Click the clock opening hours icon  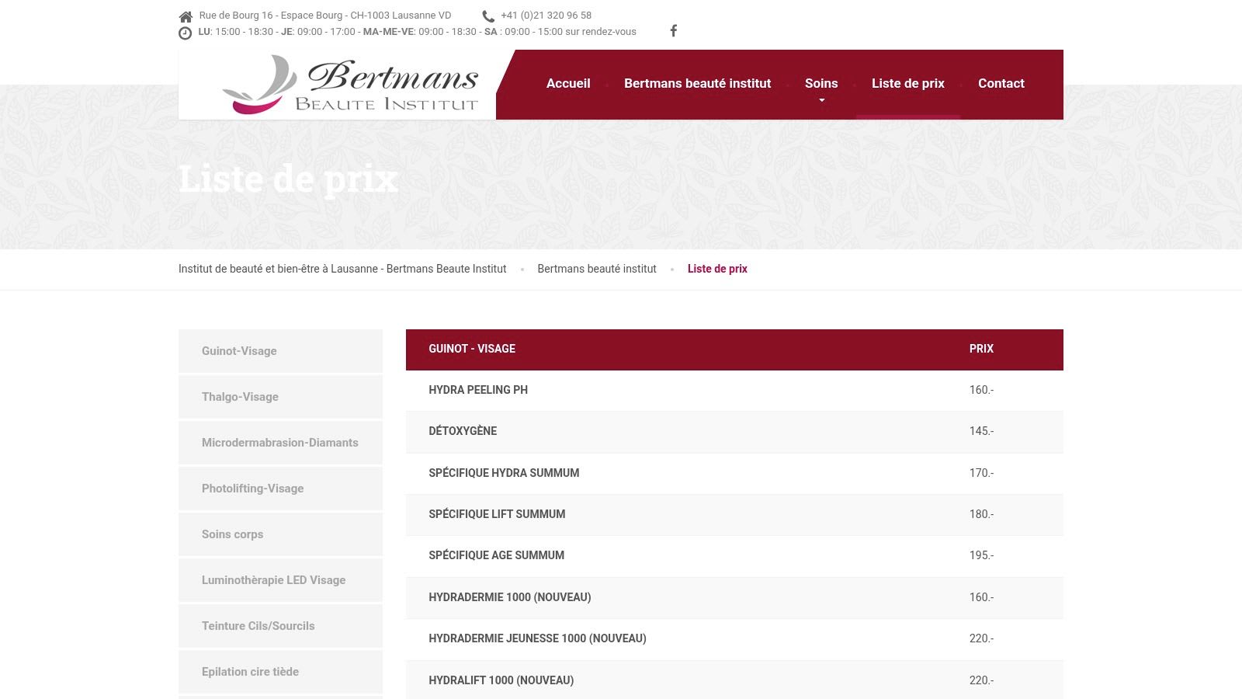(x=185, y=33)
